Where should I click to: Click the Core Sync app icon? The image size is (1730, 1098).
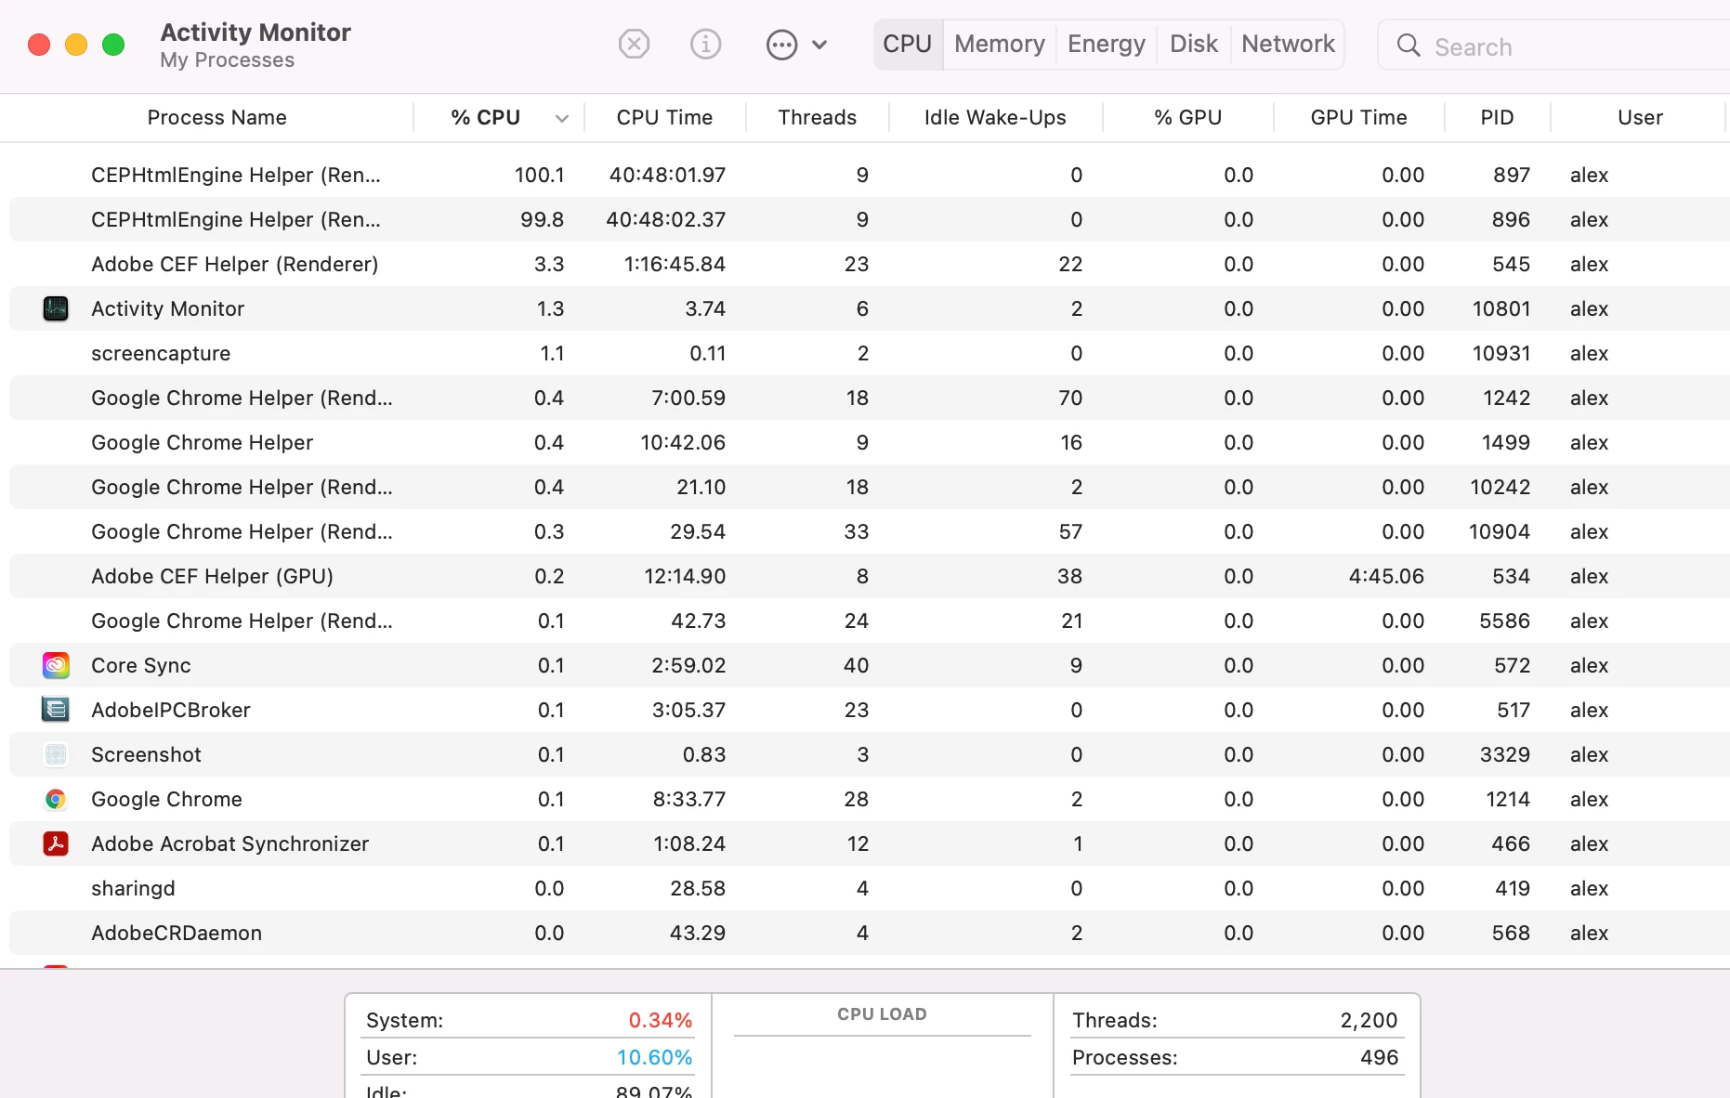pos(56,665)
